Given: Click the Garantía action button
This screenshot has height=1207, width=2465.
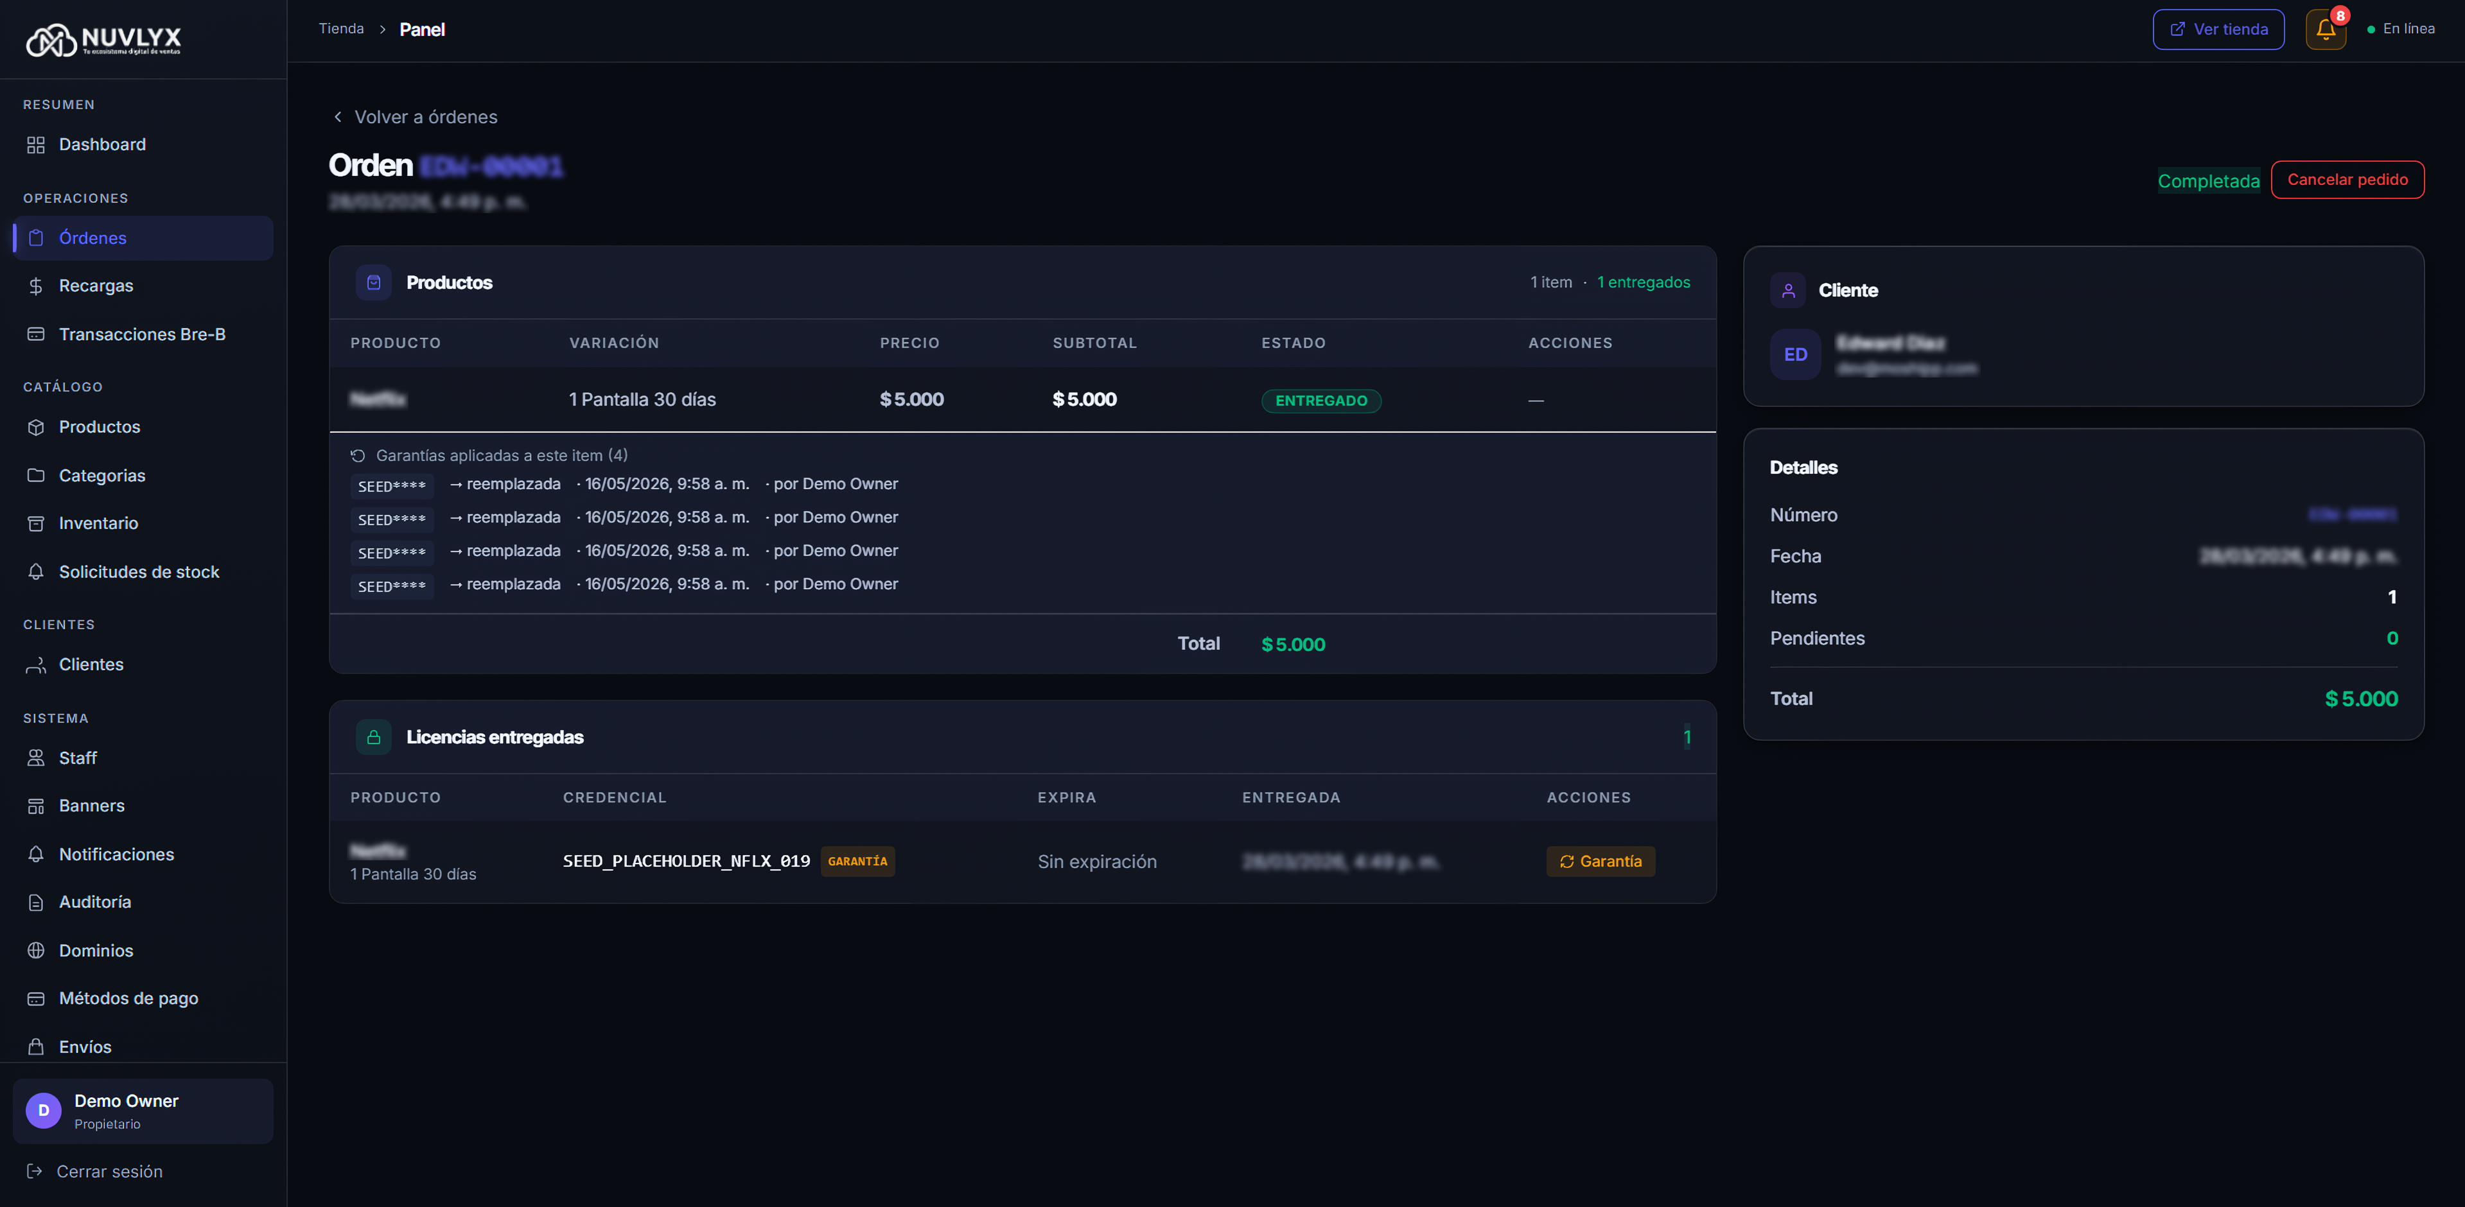Looking at the screenshot, I should tap(1601, 862).
